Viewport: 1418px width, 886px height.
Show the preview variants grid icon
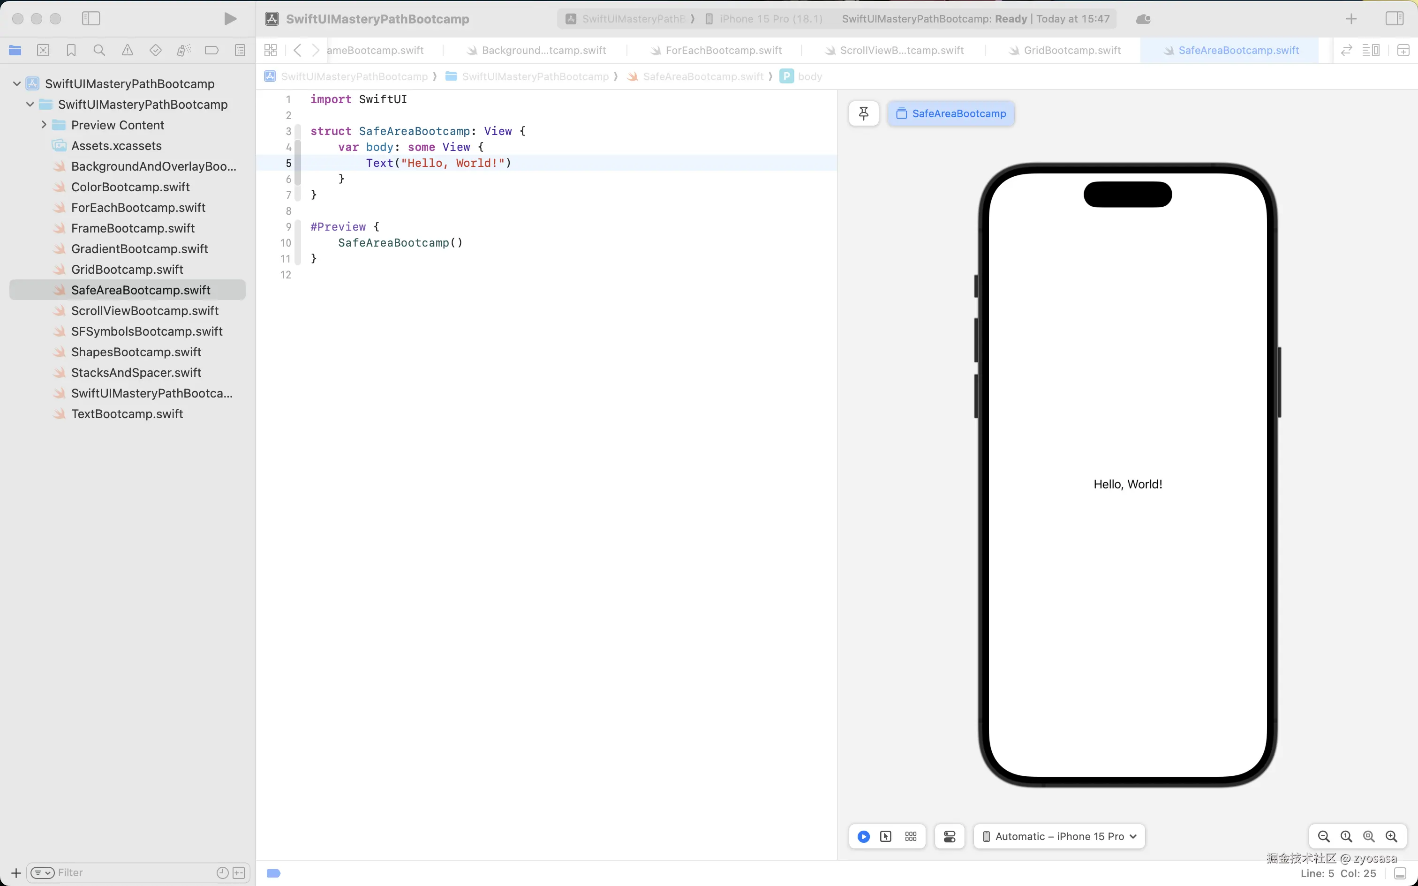(911, 836)
